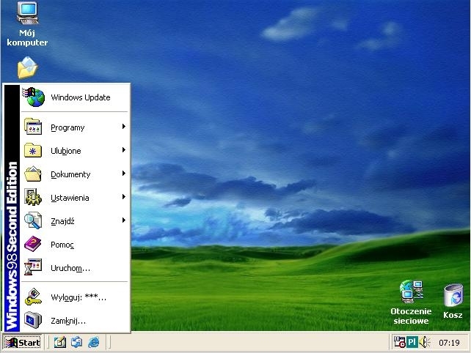Click the Start button

tap(22, 342)
